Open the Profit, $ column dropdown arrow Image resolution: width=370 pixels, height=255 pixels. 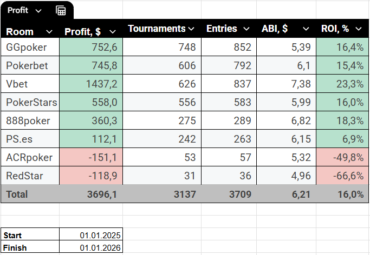coord(113,32)
